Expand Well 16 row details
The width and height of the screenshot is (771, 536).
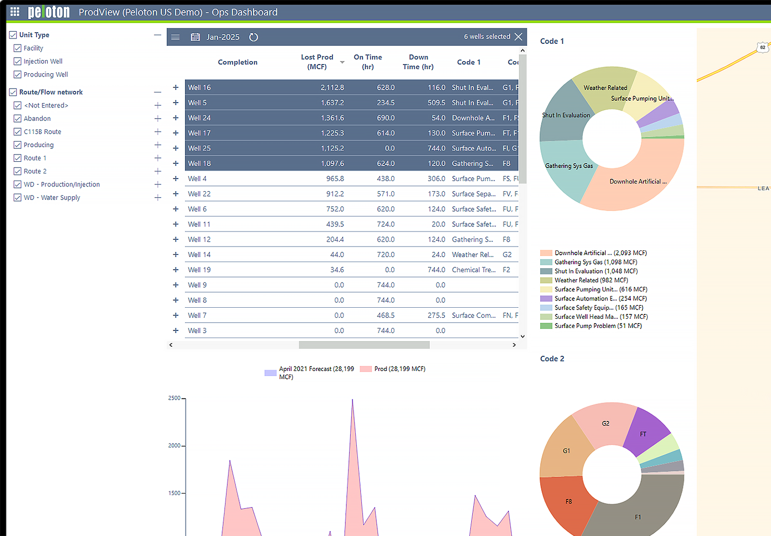175,87
